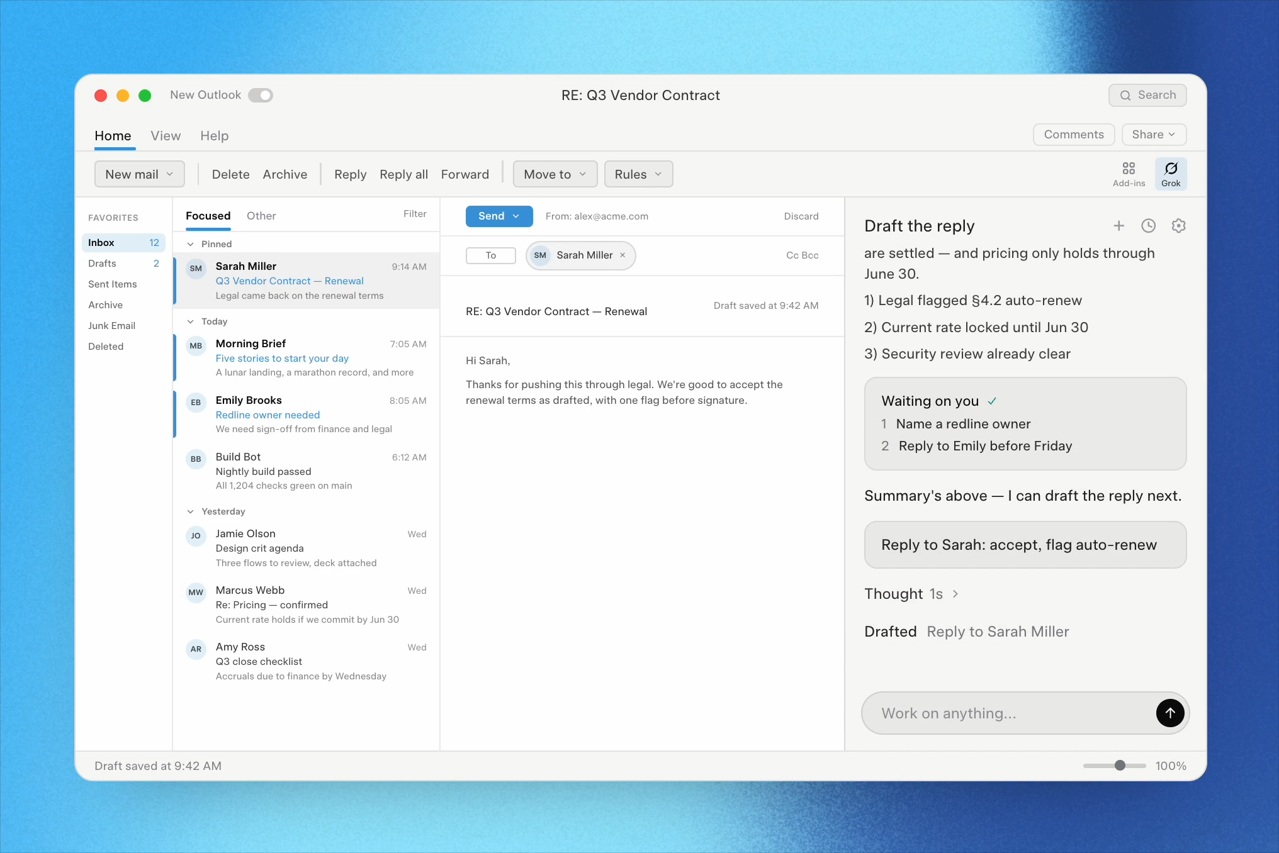The image size is (1279, 853).
Task: Open Send options dropdown arrow
Action: pyautogui.click(x=517, y=216)
